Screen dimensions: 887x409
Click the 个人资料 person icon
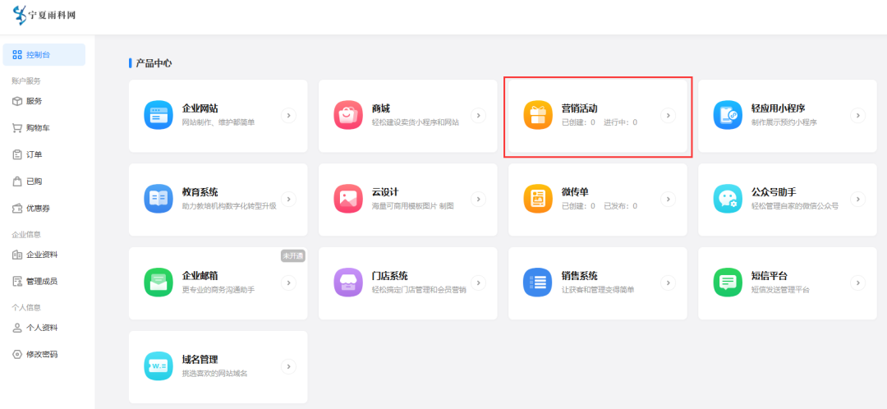tap(17, 328)
